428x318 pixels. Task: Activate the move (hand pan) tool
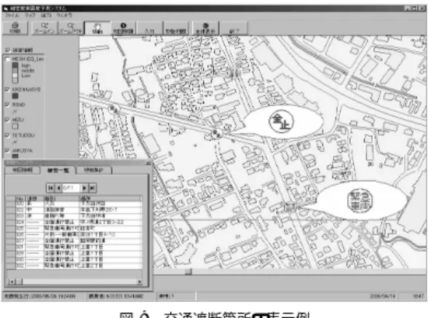[x=98, y=28]
